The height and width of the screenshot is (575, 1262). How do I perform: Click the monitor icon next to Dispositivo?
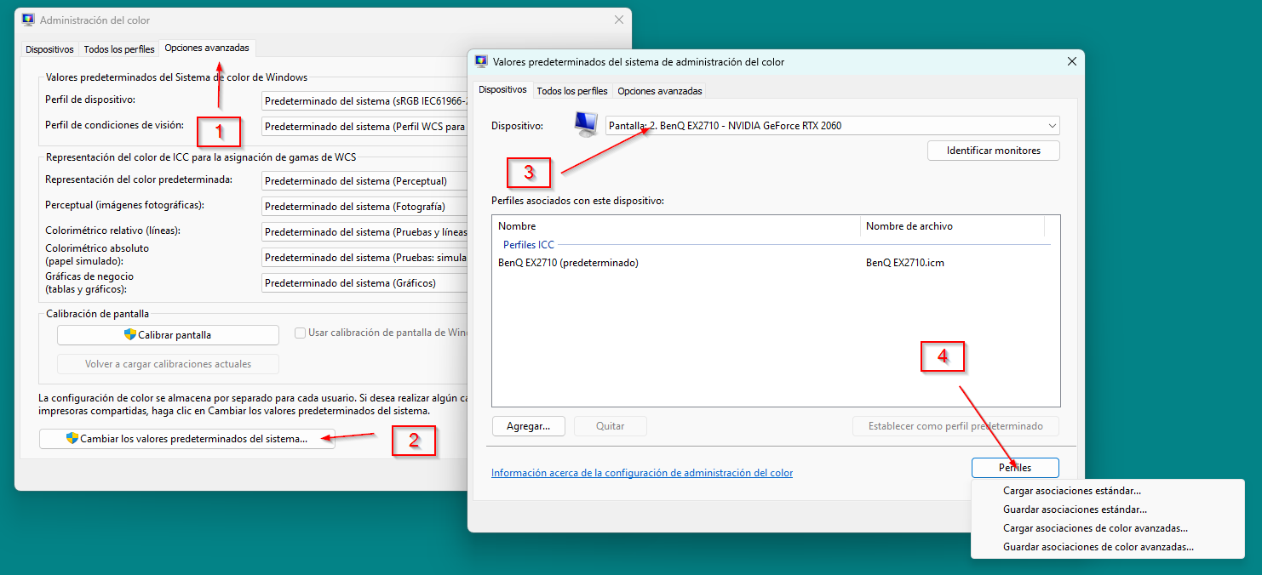point(586,125)
